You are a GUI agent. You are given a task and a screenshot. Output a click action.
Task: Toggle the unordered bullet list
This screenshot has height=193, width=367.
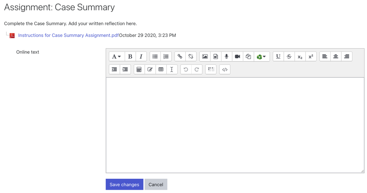coord(155,56)
